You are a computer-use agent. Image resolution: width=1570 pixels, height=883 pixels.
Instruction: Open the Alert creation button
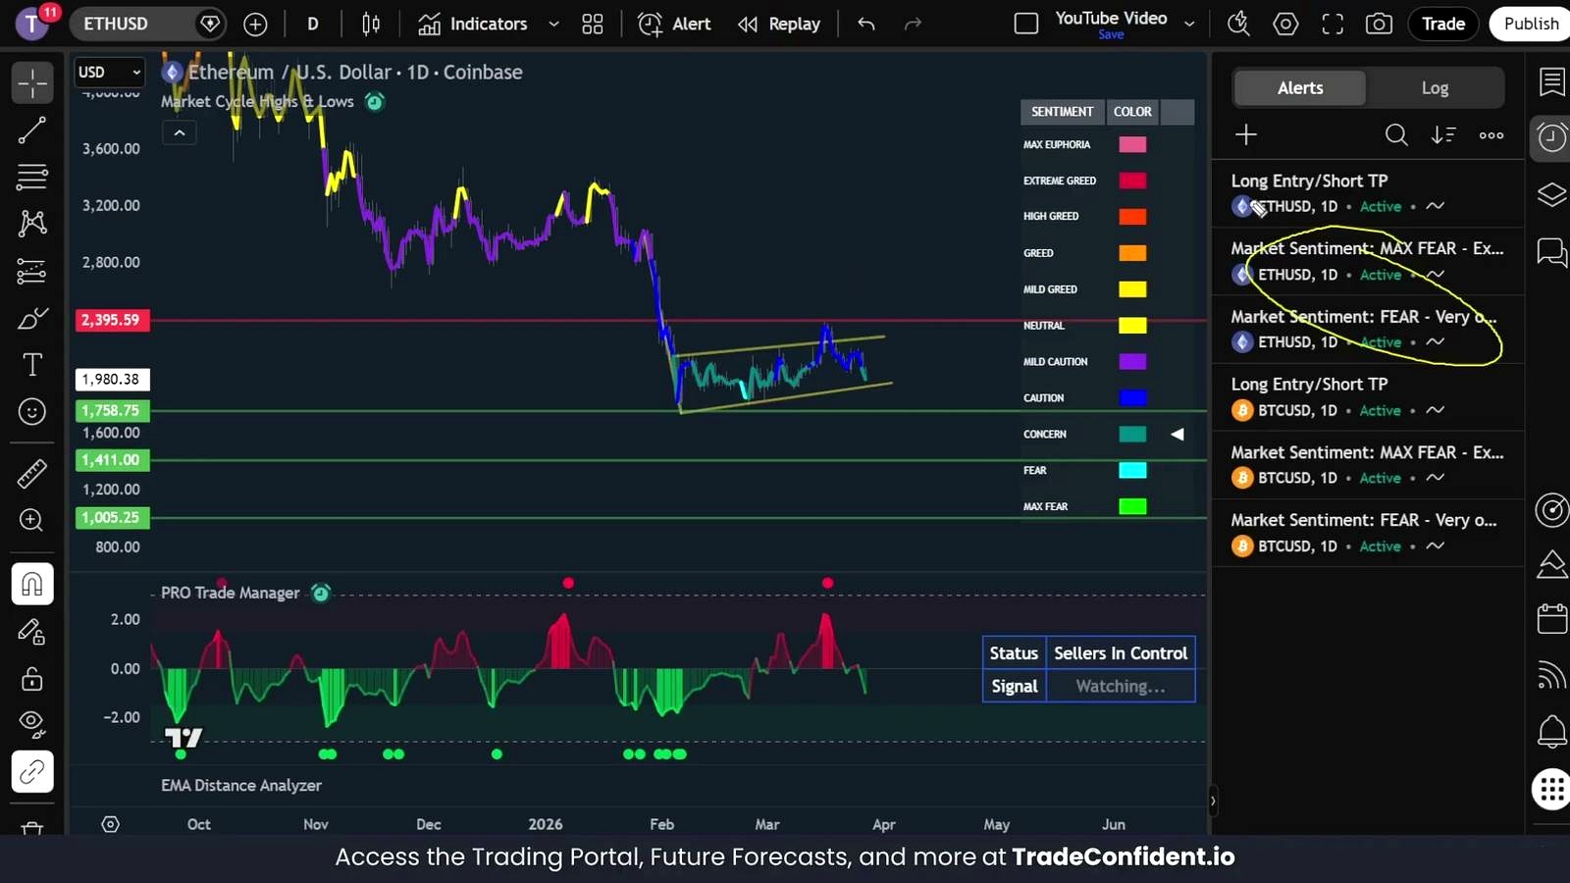674,24
